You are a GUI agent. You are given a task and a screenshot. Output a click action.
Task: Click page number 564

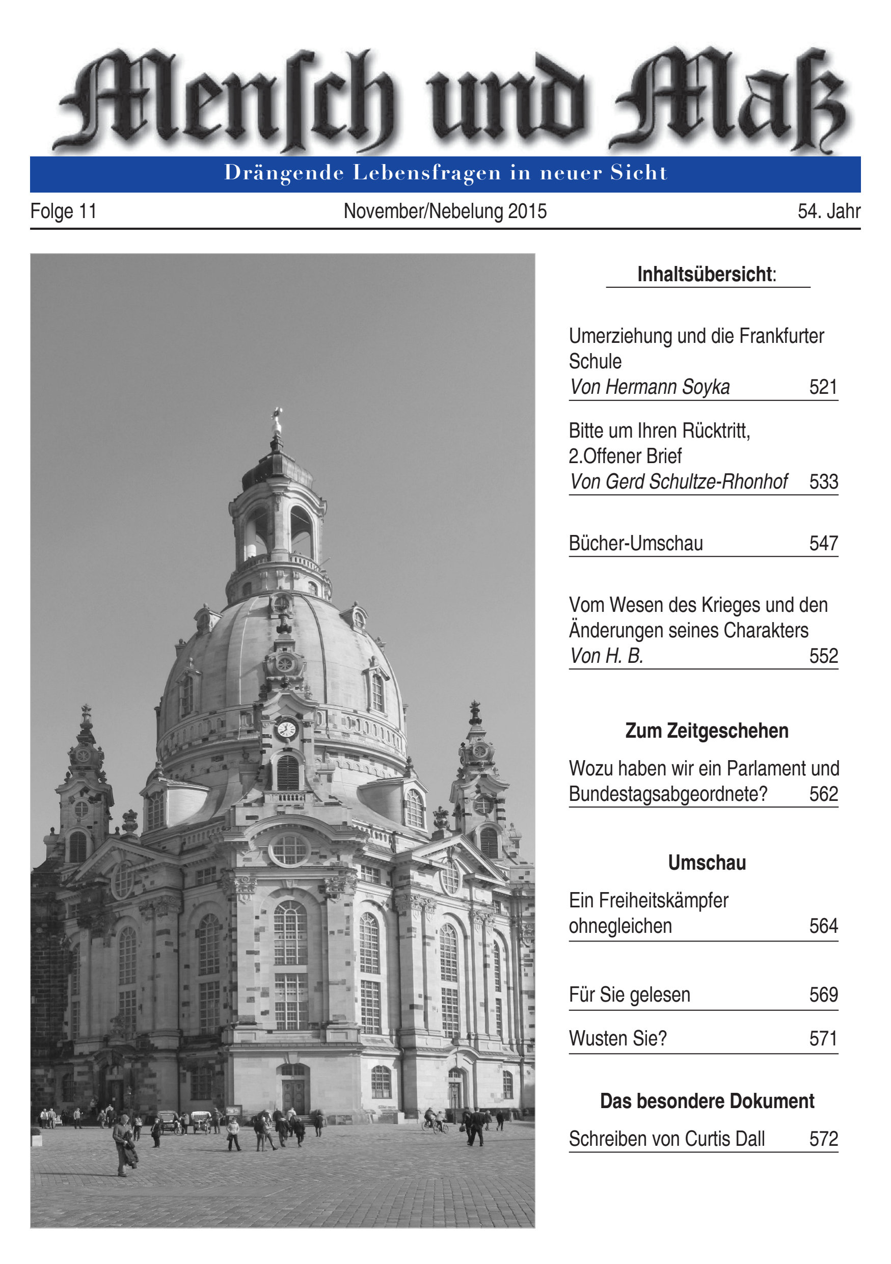(x=823, y=927)
